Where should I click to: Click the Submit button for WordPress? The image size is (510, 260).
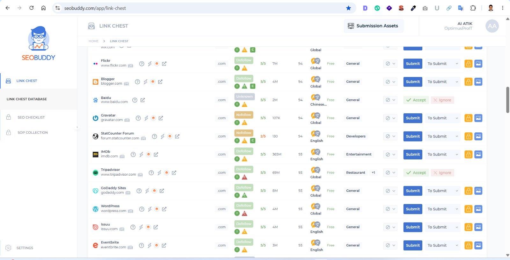coord(413,209)
